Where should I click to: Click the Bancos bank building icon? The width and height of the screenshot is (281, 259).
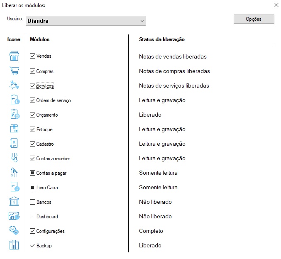[x=15, y=202]
